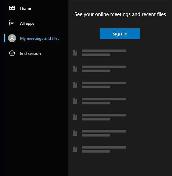
Task: Click the blue Sign in button
Action: click(x=120, y=33)
